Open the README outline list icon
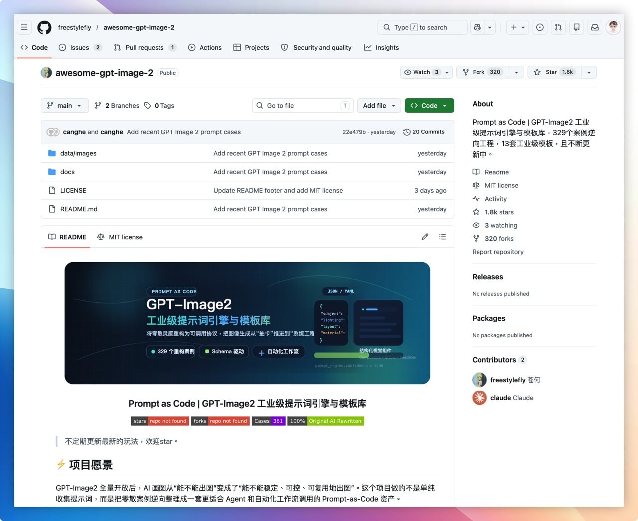Image resolution: width=638 pixels, height=521 pixels. (x=442, y=237)
